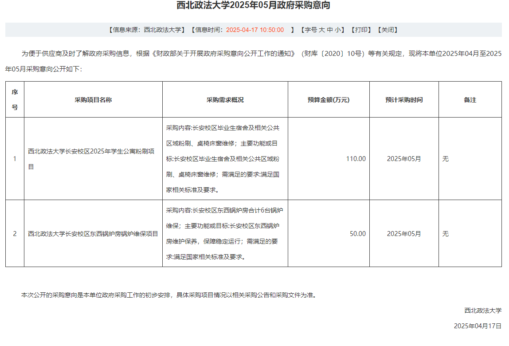Viewport: 509px width, 346px height.
Task: Click the budget amount 110.00
Action: [x=356, y=159]
